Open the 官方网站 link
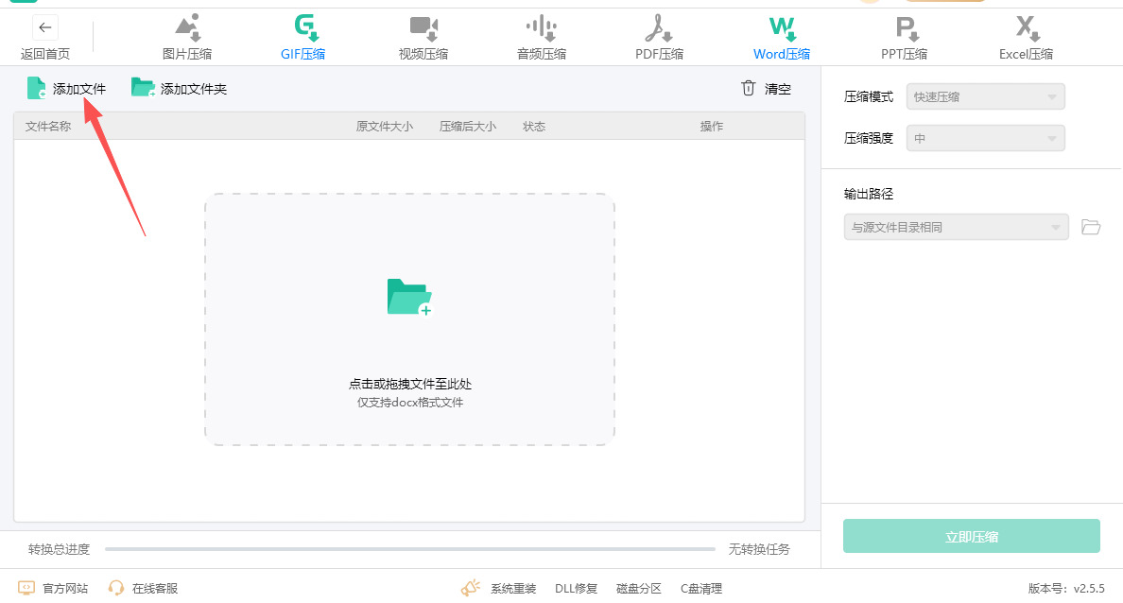Screen dimensions: 1123x603 click(54, 588)
